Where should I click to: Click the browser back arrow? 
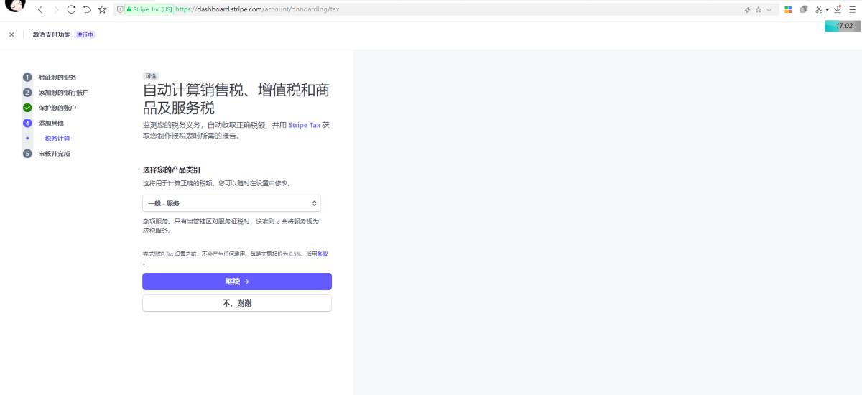point(40,10)
